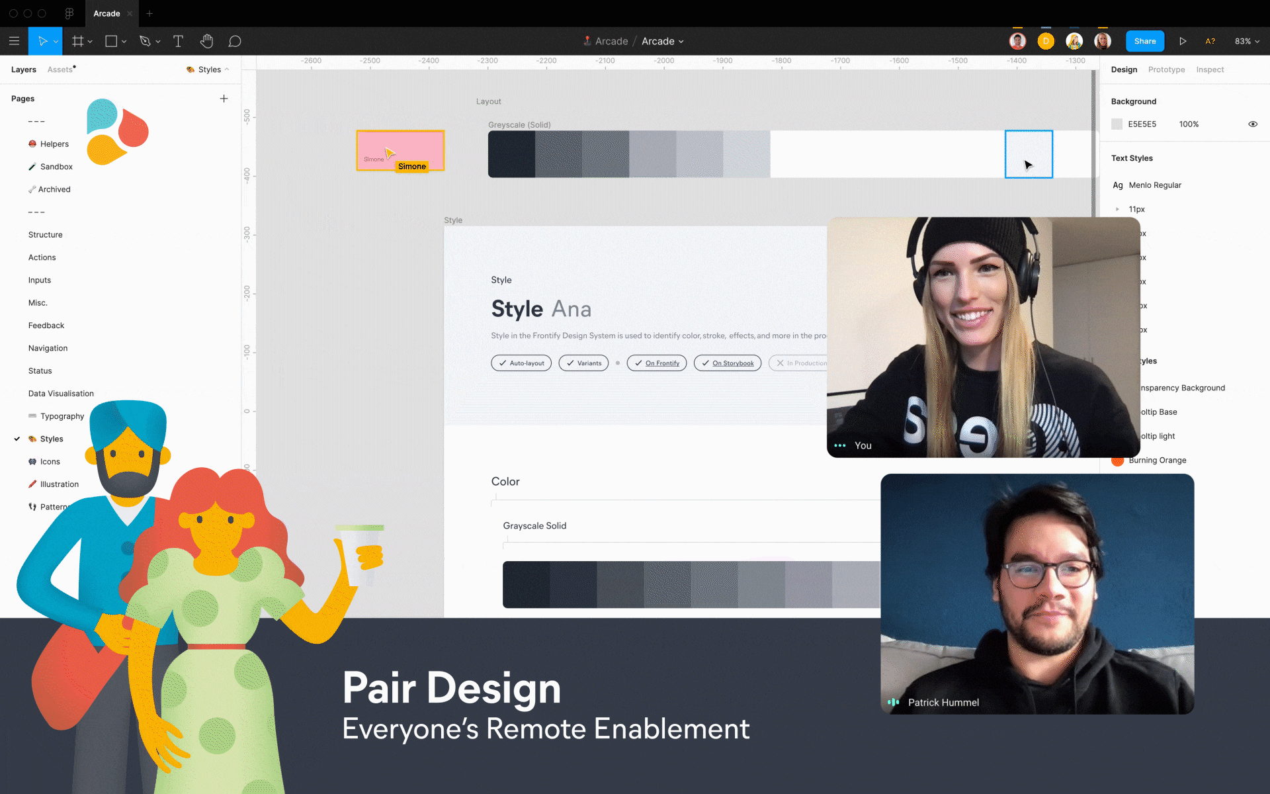Click the Present play icon

click(1182, 41)
